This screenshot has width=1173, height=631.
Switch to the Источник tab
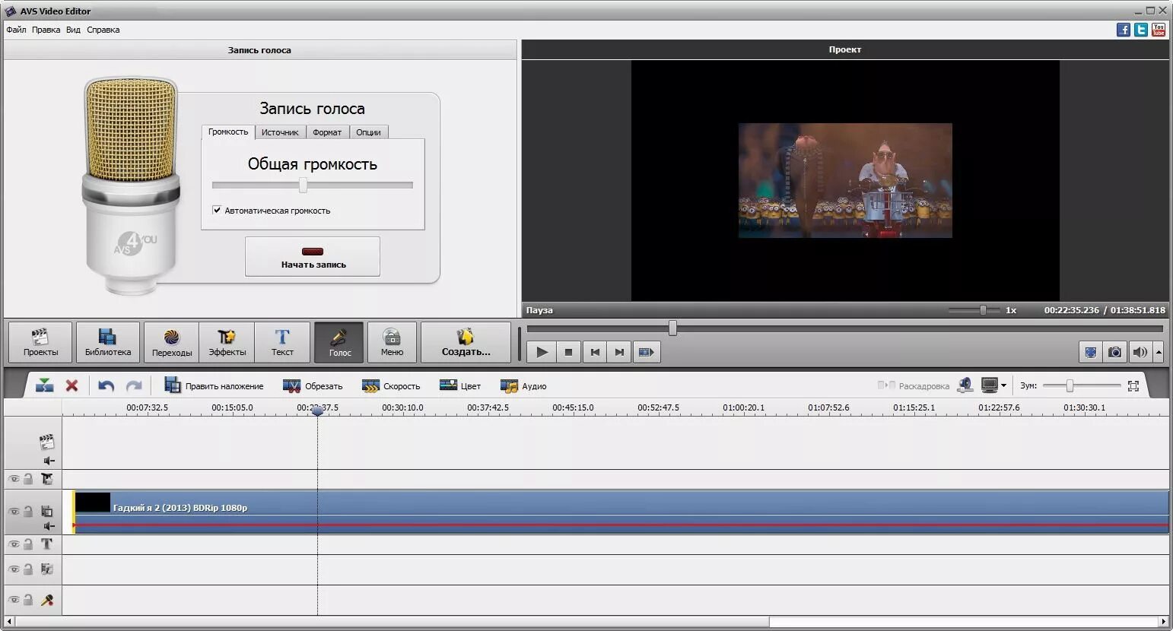pyautogui.click(x=280, y=132)
